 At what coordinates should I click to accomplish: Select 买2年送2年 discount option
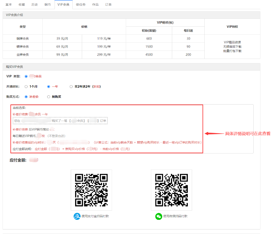click(x=71, y=86)
